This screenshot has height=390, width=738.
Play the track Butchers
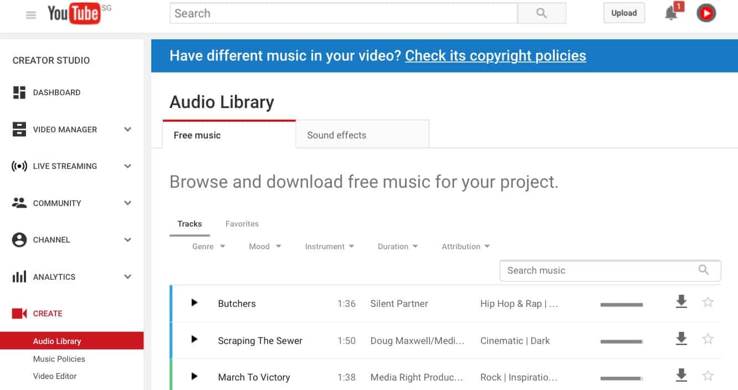[x=194, y=303]
